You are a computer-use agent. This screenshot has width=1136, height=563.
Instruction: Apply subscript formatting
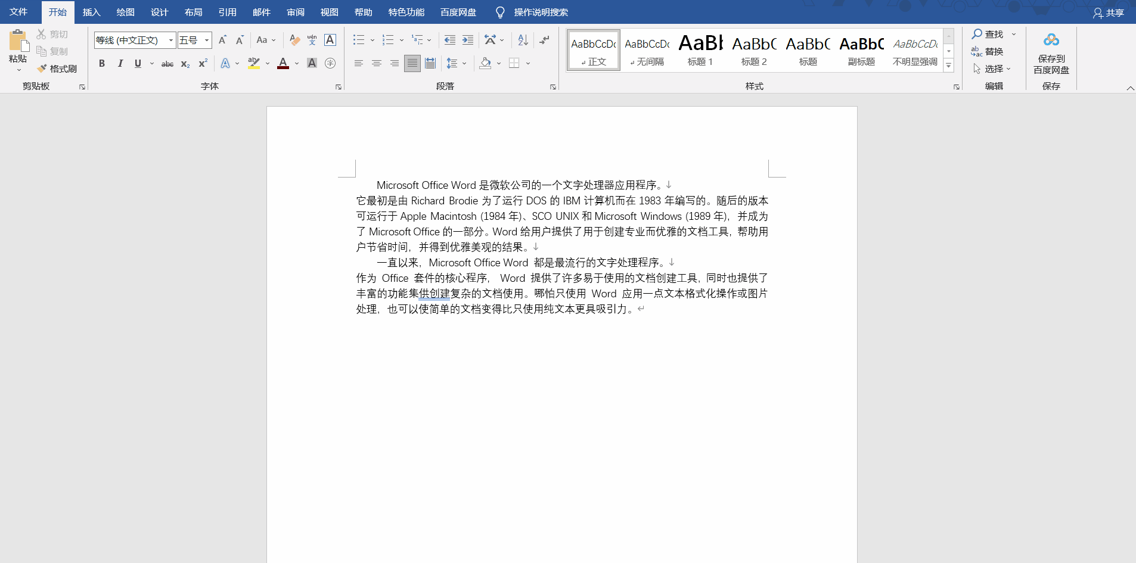[185, 63]
